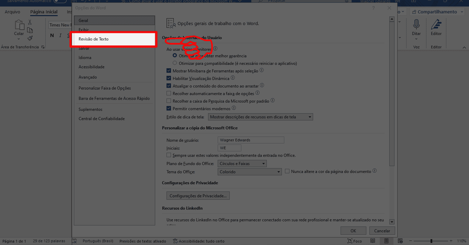
Task: Open the Editor pen icon
Action: pyautogui.click(x=436, y=25)
